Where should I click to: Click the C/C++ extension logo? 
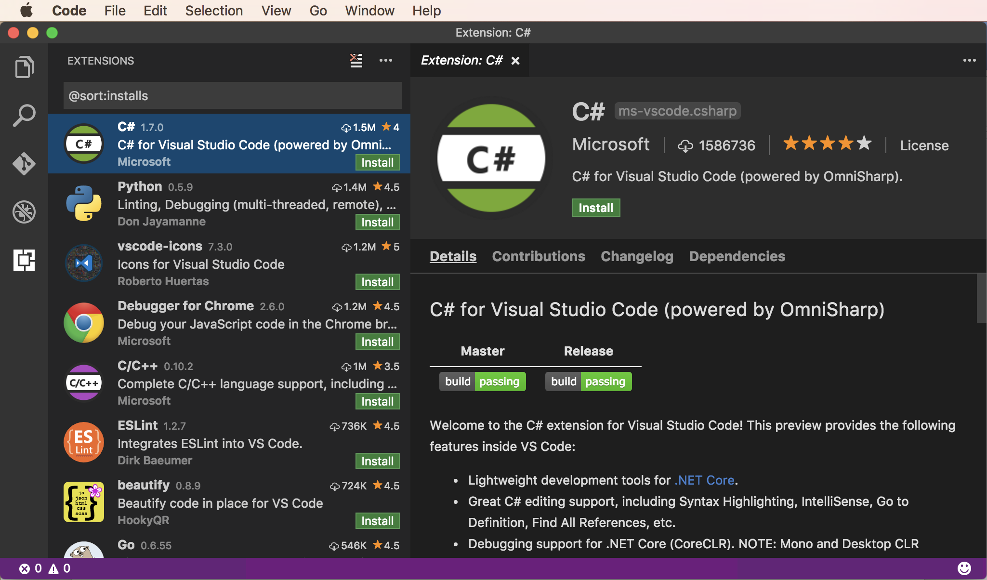(84, 382)
